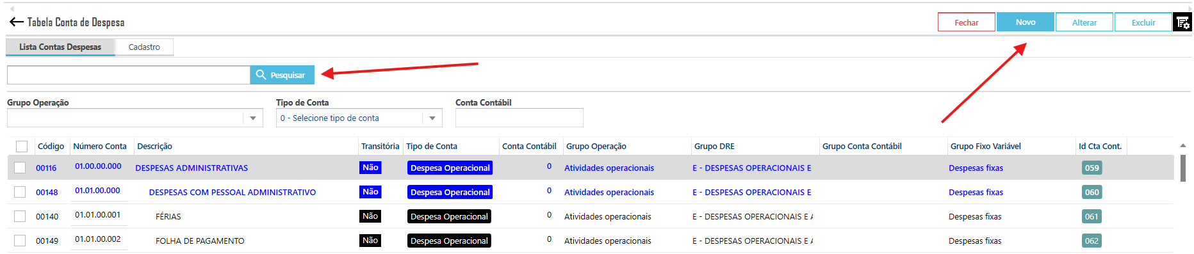Image resolution: width=1194 pixels, height=254 pixels.
Task: Click Despesa Operacional badge in the FOLHA DE PAGAMENTO row
Action: [450, 241]
